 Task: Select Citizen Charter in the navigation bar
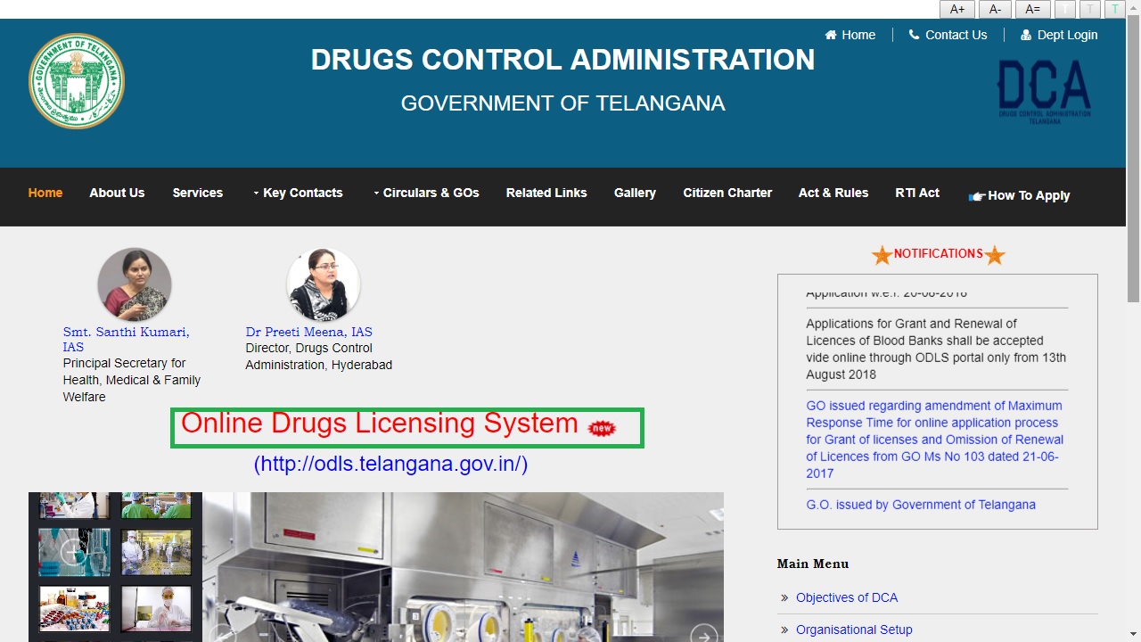point(727,193)
